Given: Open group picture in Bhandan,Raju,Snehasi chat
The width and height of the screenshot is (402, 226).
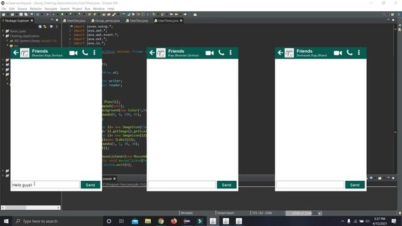Looking at the screenshot, I should (x=25, y=53).
